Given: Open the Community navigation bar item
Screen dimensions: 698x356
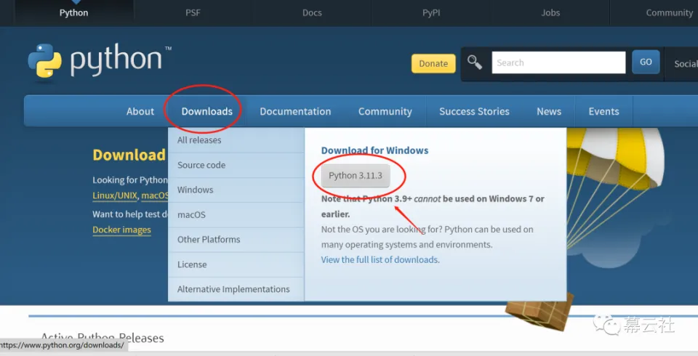Looking at the screenshot, I should coord(385,111).
